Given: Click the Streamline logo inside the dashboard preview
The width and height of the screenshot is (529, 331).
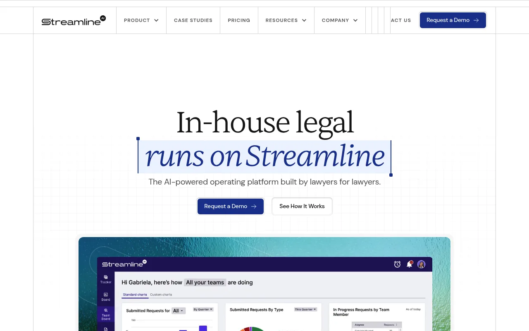Looking at the screenshot, I should pos(124,264).
